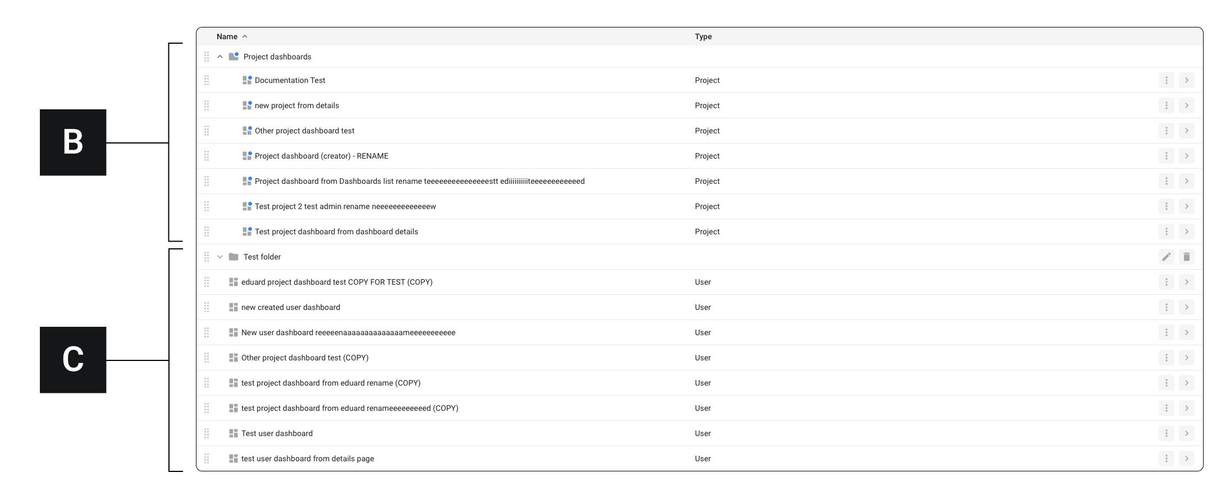This screenshot has height=491, width=1221.
Task: Click the Type column header
Action: pos(703,36)
